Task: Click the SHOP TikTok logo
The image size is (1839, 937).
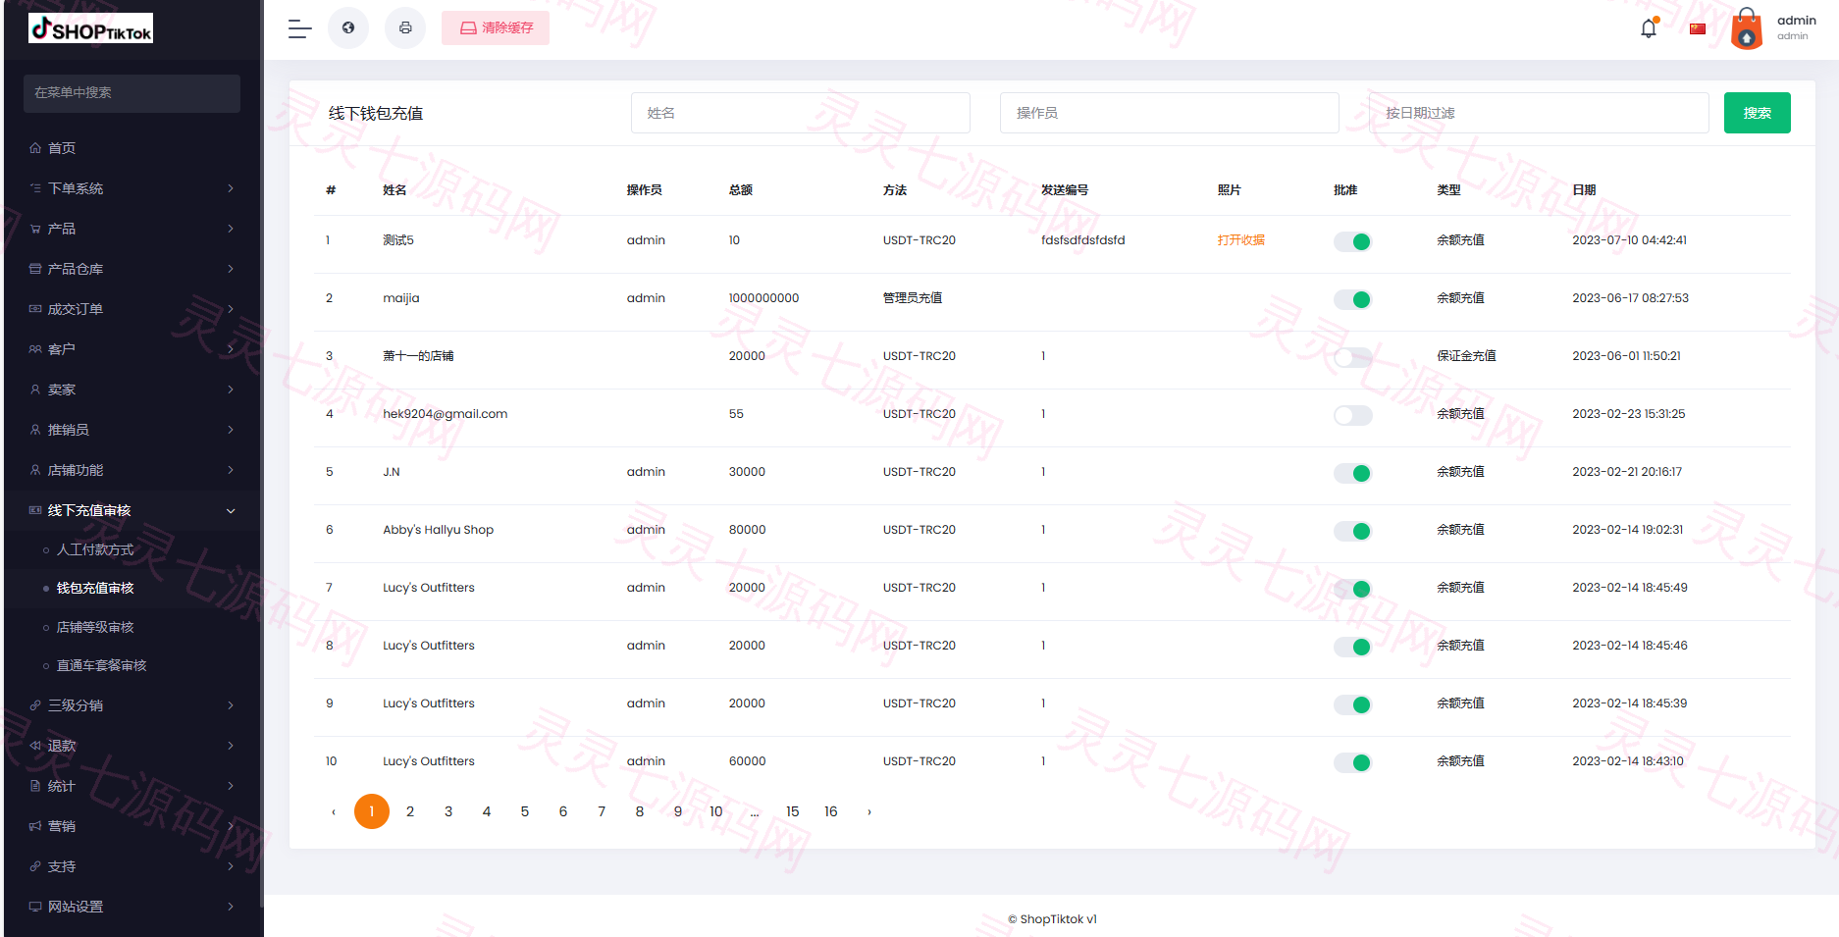Action: click(x=90, y=28)
